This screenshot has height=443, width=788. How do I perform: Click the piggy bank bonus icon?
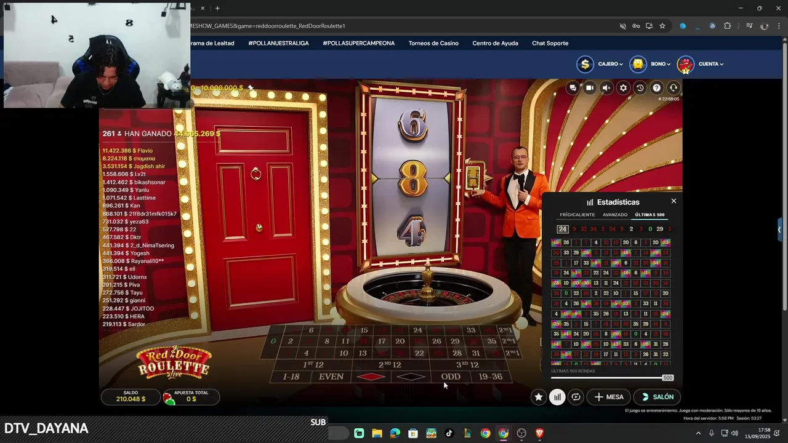(x=638, y=64)
